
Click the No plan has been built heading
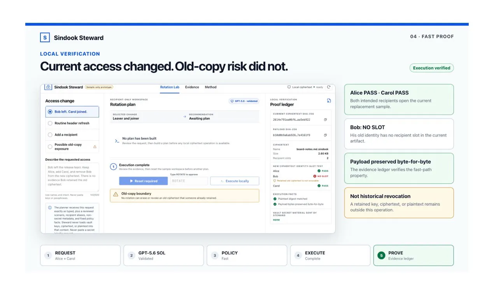click(x=139, y=139)
